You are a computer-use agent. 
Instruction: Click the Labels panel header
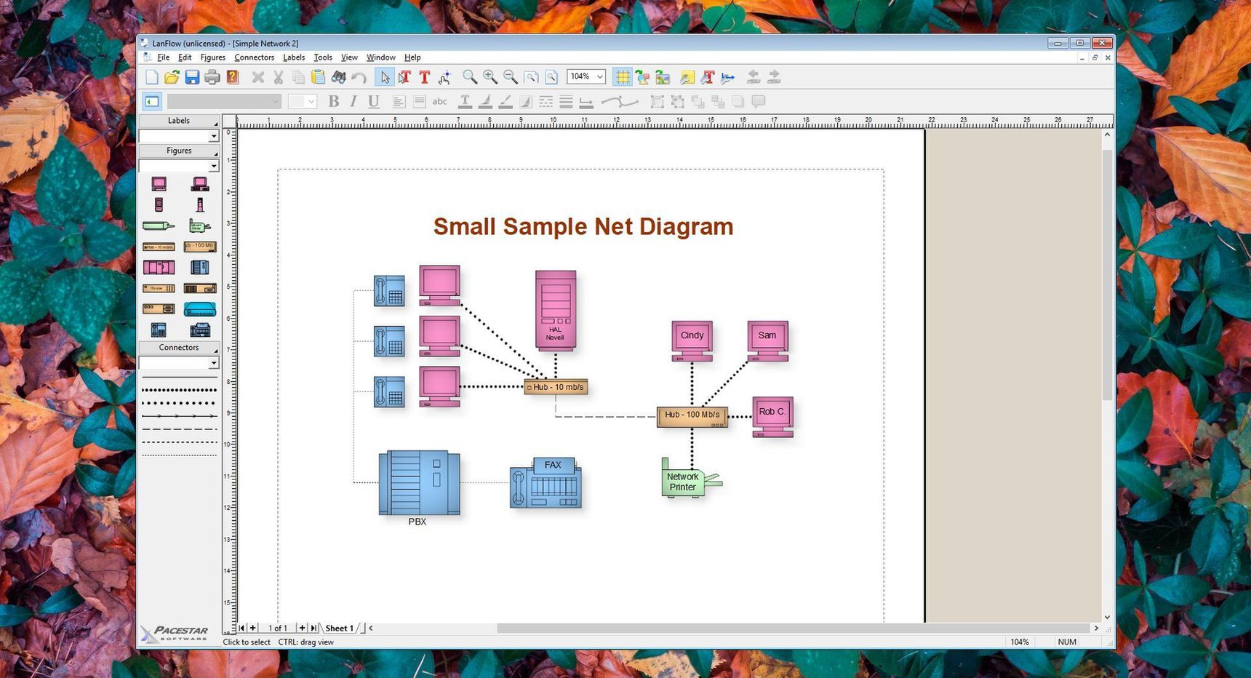click(179, 121)
